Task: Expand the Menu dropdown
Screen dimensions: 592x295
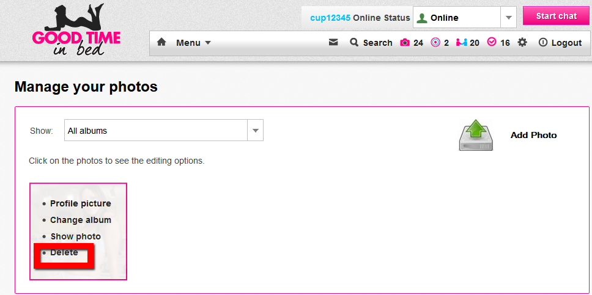Action: pyautogui.click(x=193, y=43)
